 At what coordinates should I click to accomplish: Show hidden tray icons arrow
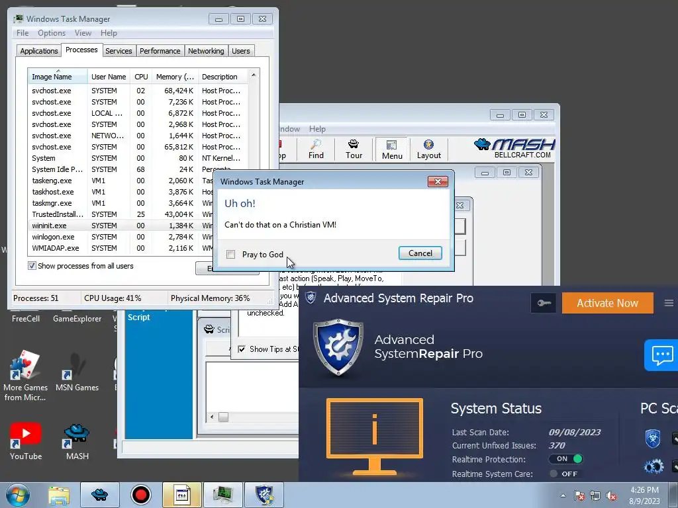click(563, 495)
